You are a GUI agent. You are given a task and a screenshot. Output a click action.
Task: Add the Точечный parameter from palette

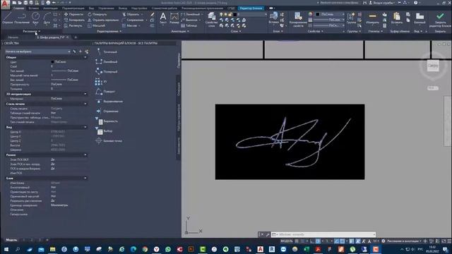(x=107, y=52)
